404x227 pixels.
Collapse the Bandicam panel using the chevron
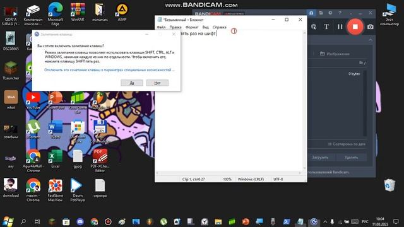click(x=371, y=40)
